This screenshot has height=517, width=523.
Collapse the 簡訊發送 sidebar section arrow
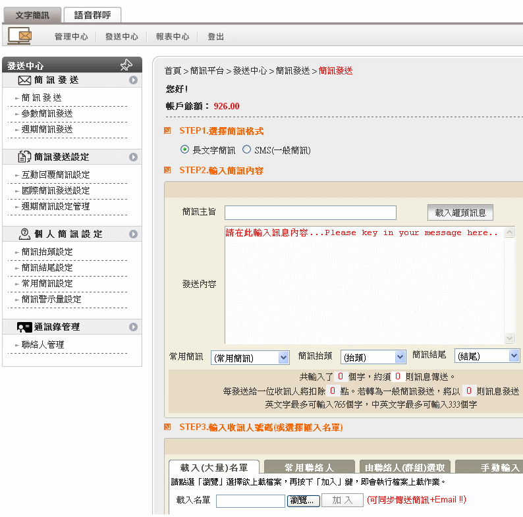[134, 80]
